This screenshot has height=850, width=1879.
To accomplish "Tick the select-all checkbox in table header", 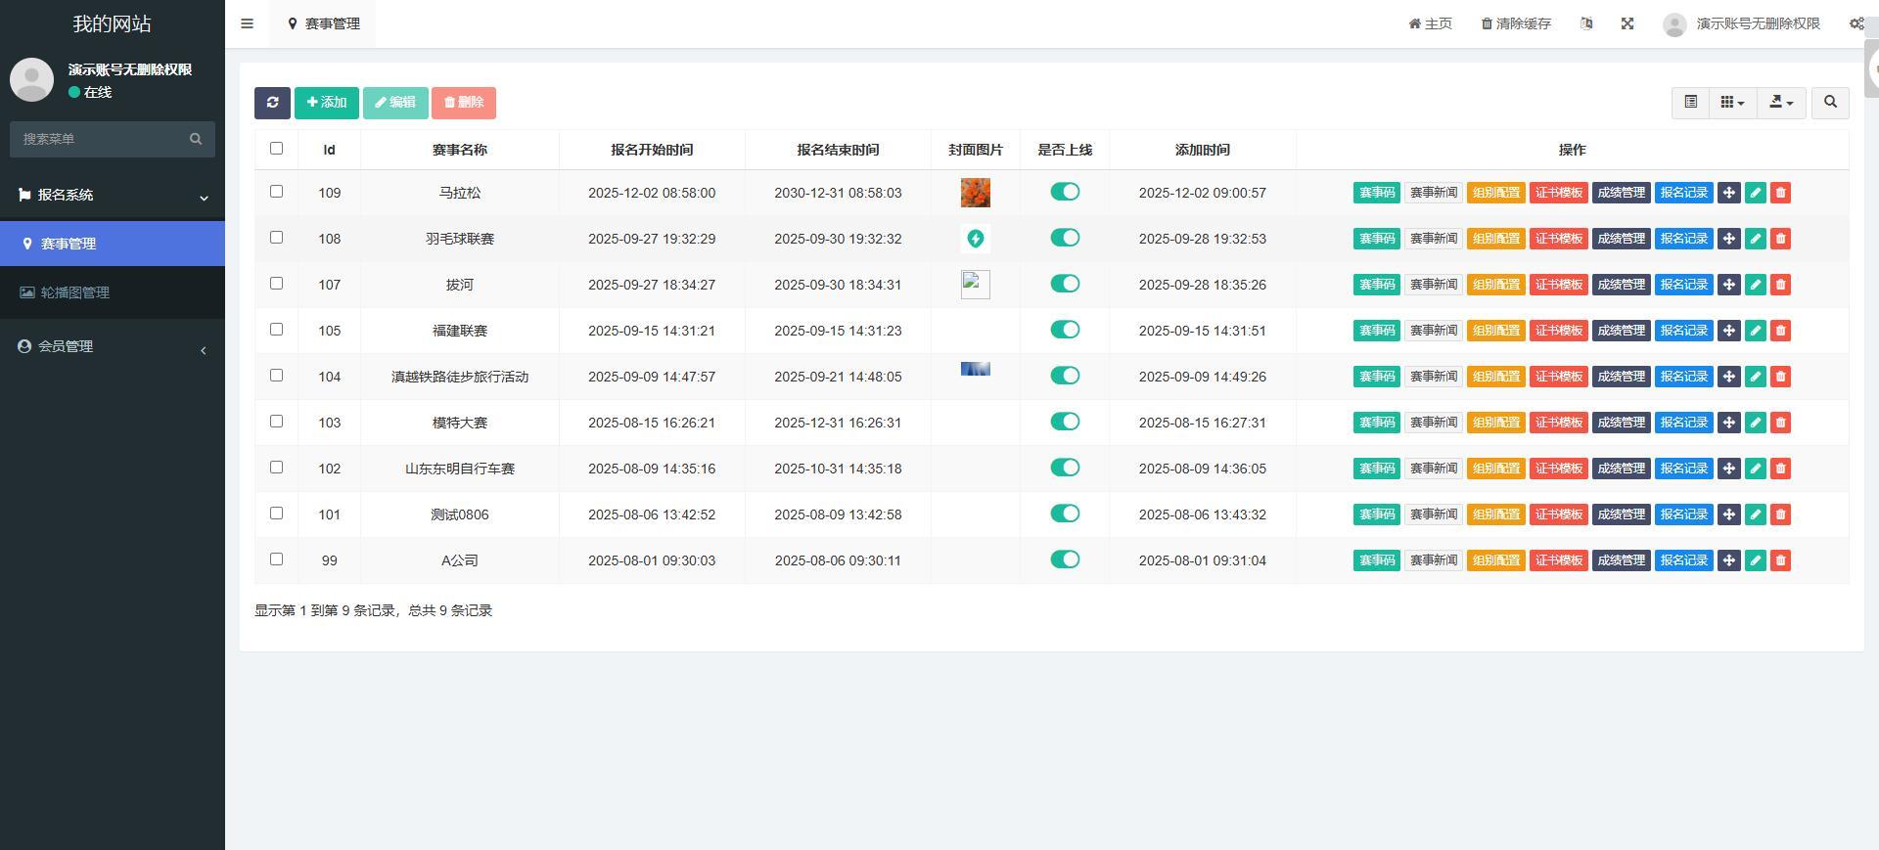I will click(x=276, y=149).
